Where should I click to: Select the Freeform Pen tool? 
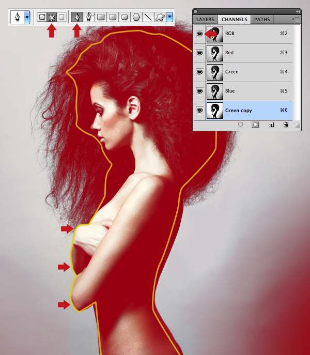(89, 17)
